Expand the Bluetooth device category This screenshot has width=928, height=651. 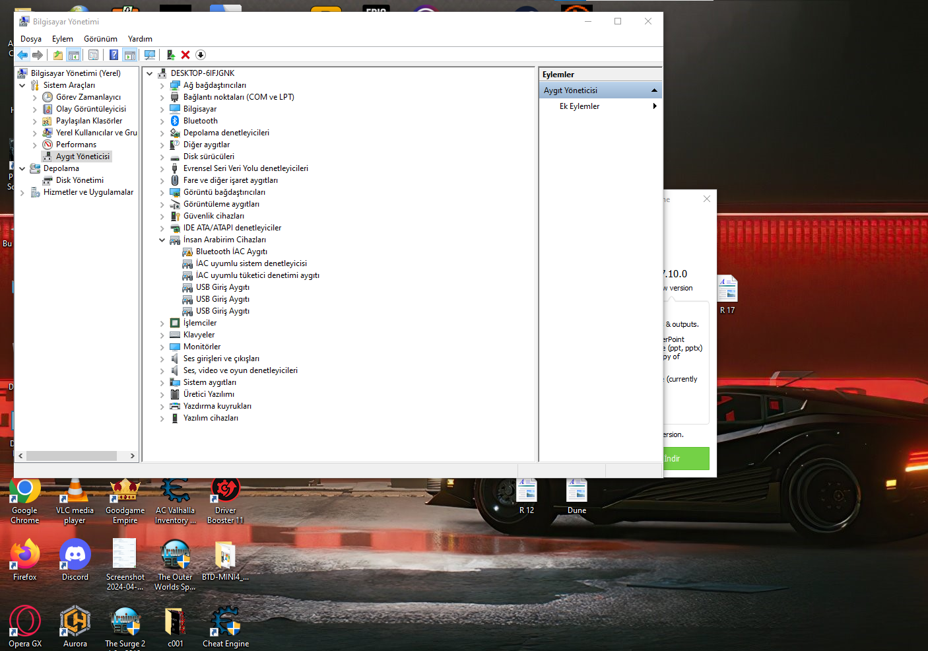(x=162, y=121)
